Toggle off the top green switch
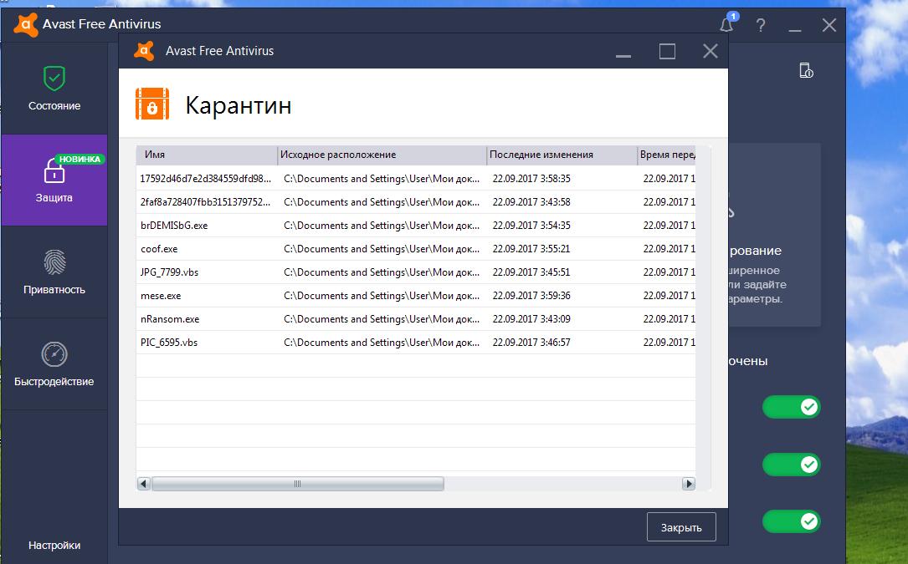Screen dimensions: 908x564 (791, 407)
